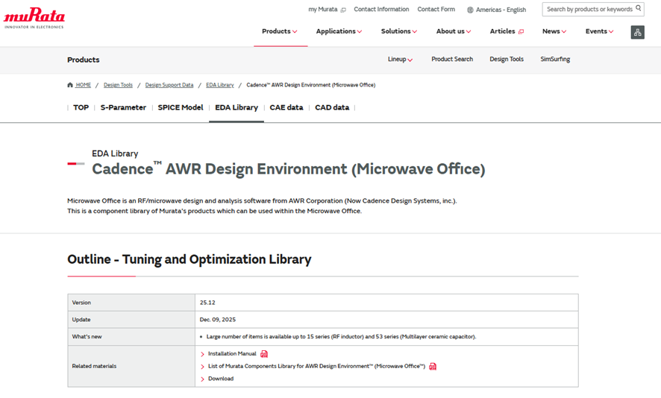
Task: Open the SimSurfing link
Action: coord(555,60)
